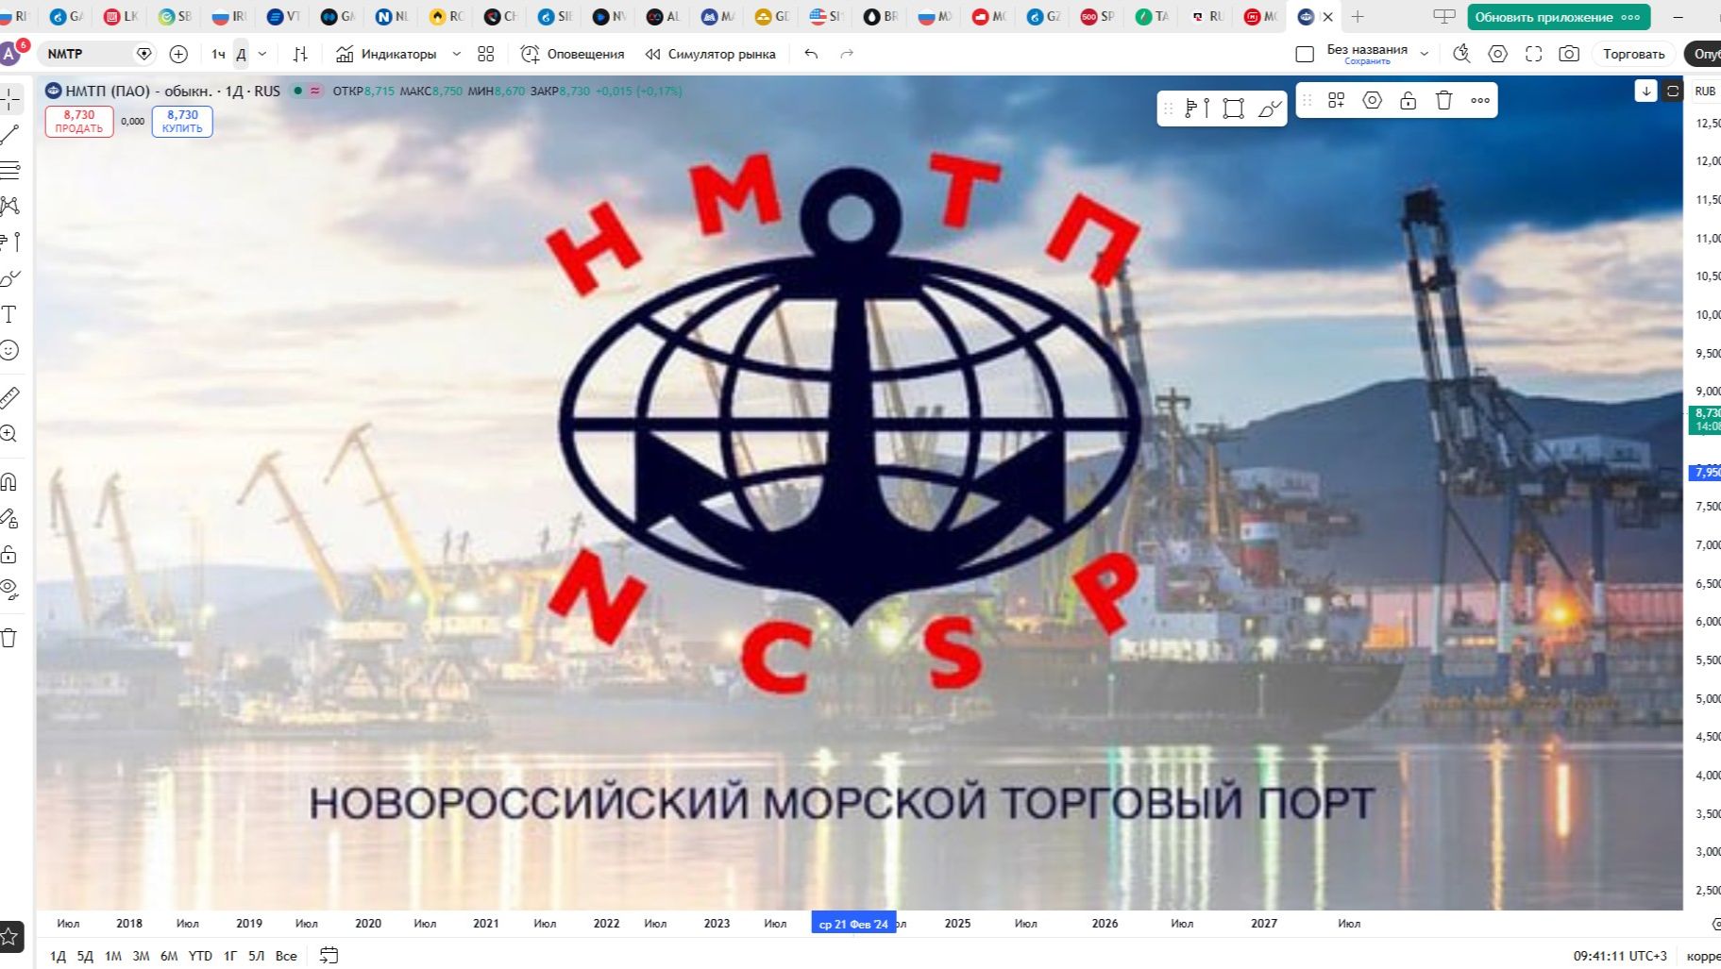Screen dimensions: 1721x969
Task: Open drawing settings hexagon in floating toolbar
Action: click(x=1373, y=100)
